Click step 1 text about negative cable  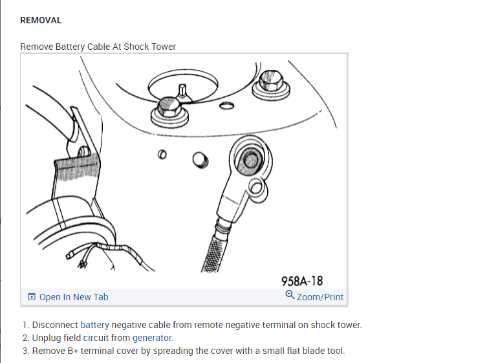(197, 325)
